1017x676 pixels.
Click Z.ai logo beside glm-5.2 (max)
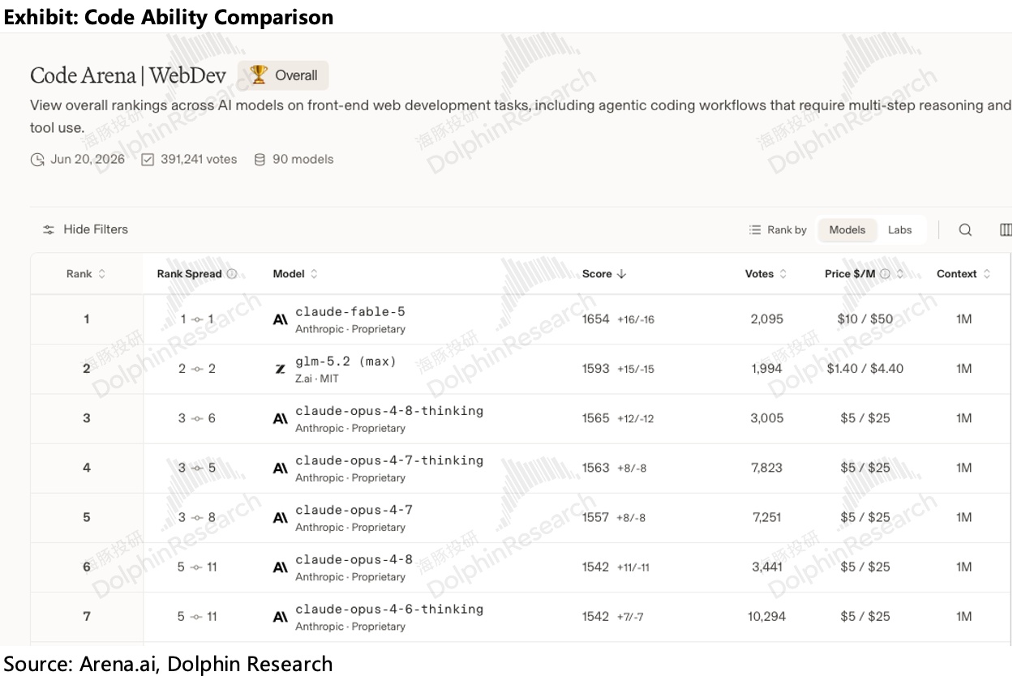280,370
